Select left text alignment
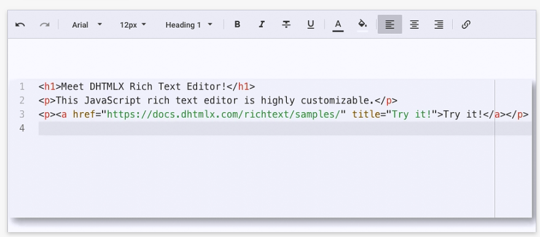The image size is (540, 237). [390, 24]
